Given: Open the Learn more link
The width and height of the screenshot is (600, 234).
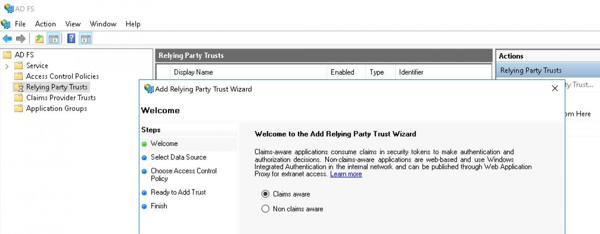Looking at the screenshot, I should click(x=346, y=174).
